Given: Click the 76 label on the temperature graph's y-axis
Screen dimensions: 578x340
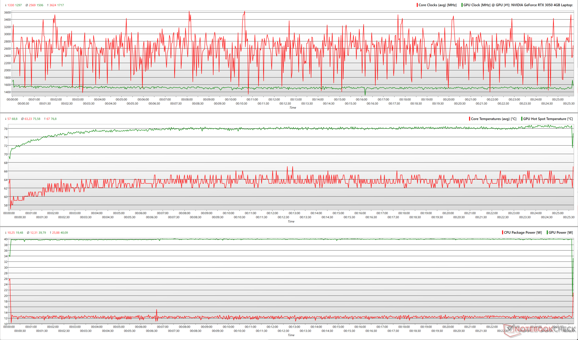Looking at the screenshot, I should (6, 129).
